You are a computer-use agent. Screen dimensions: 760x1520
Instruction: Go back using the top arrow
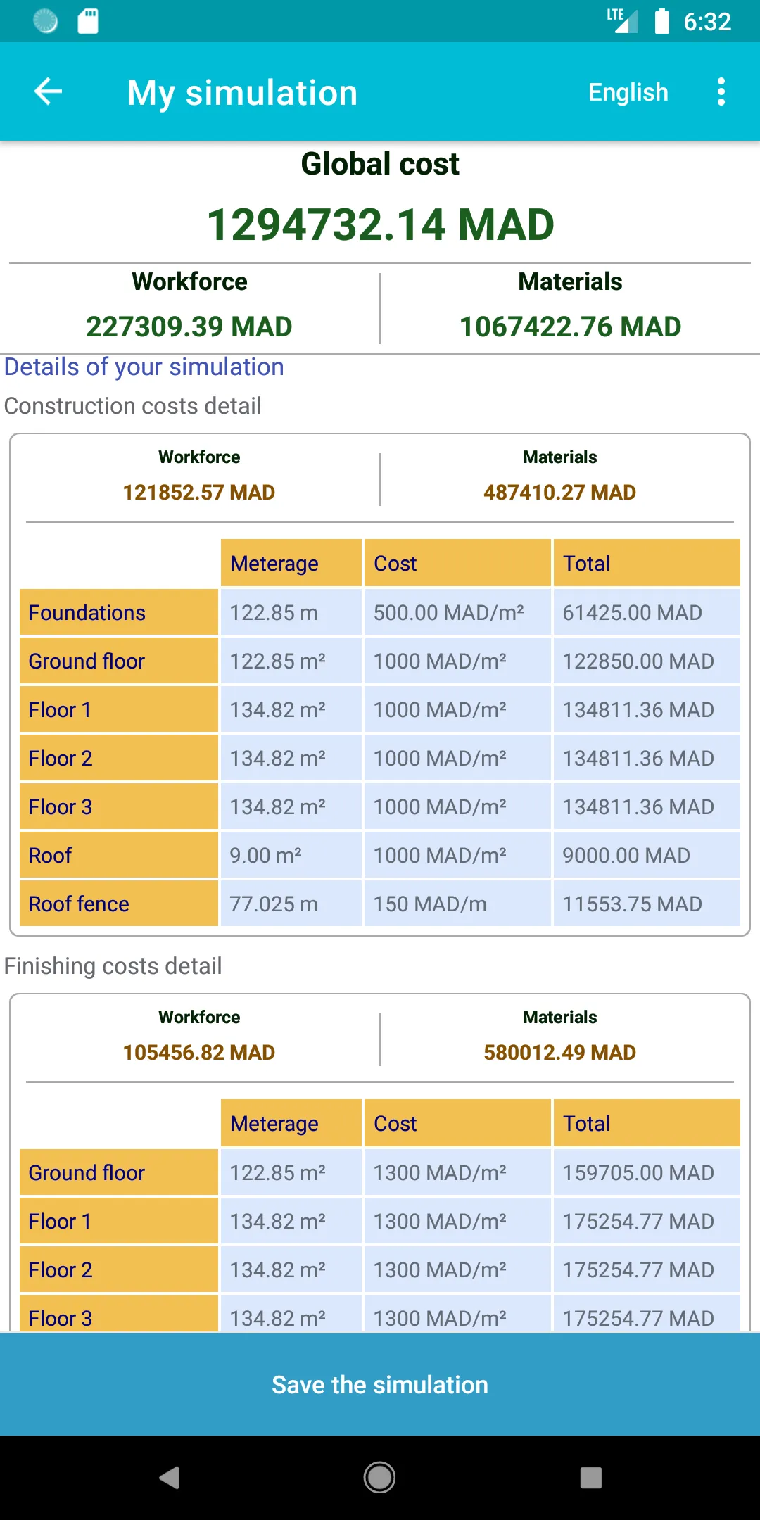(48, 91)
